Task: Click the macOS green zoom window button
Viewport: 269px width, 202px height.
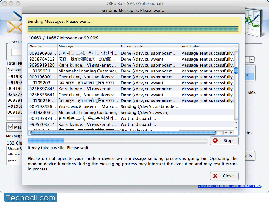Action: (18, 3)
